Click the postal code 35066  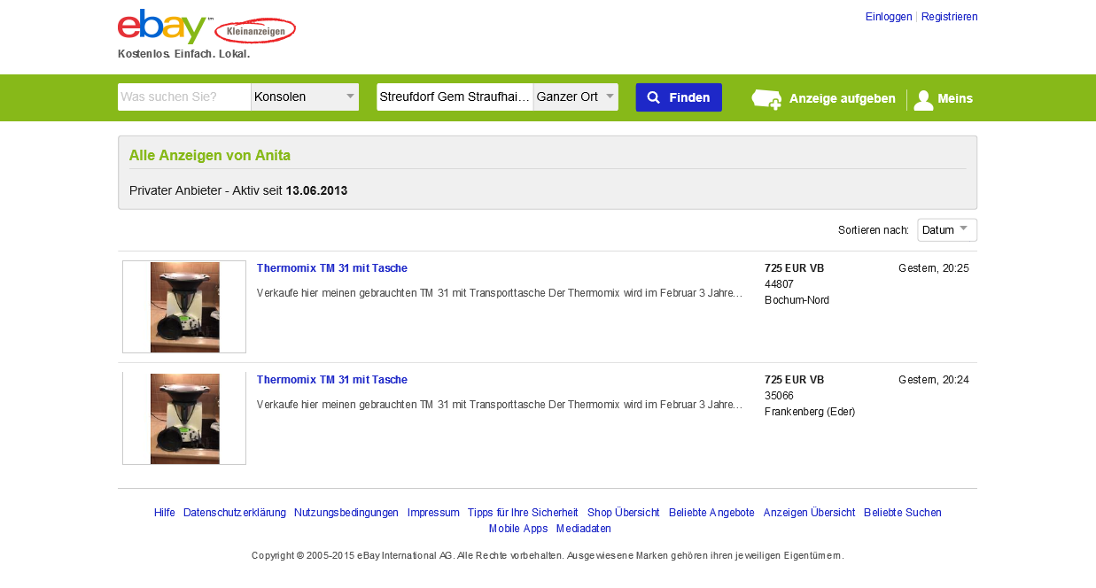tap(779, 396)
